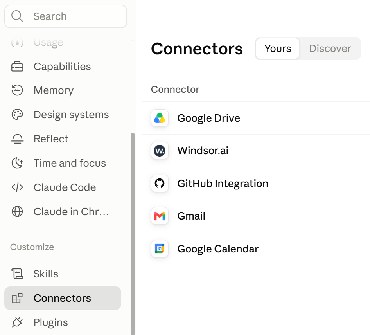Screen dimensions: 370x335
Task: Open the Reflect section
Action: (x=63, y=139)
